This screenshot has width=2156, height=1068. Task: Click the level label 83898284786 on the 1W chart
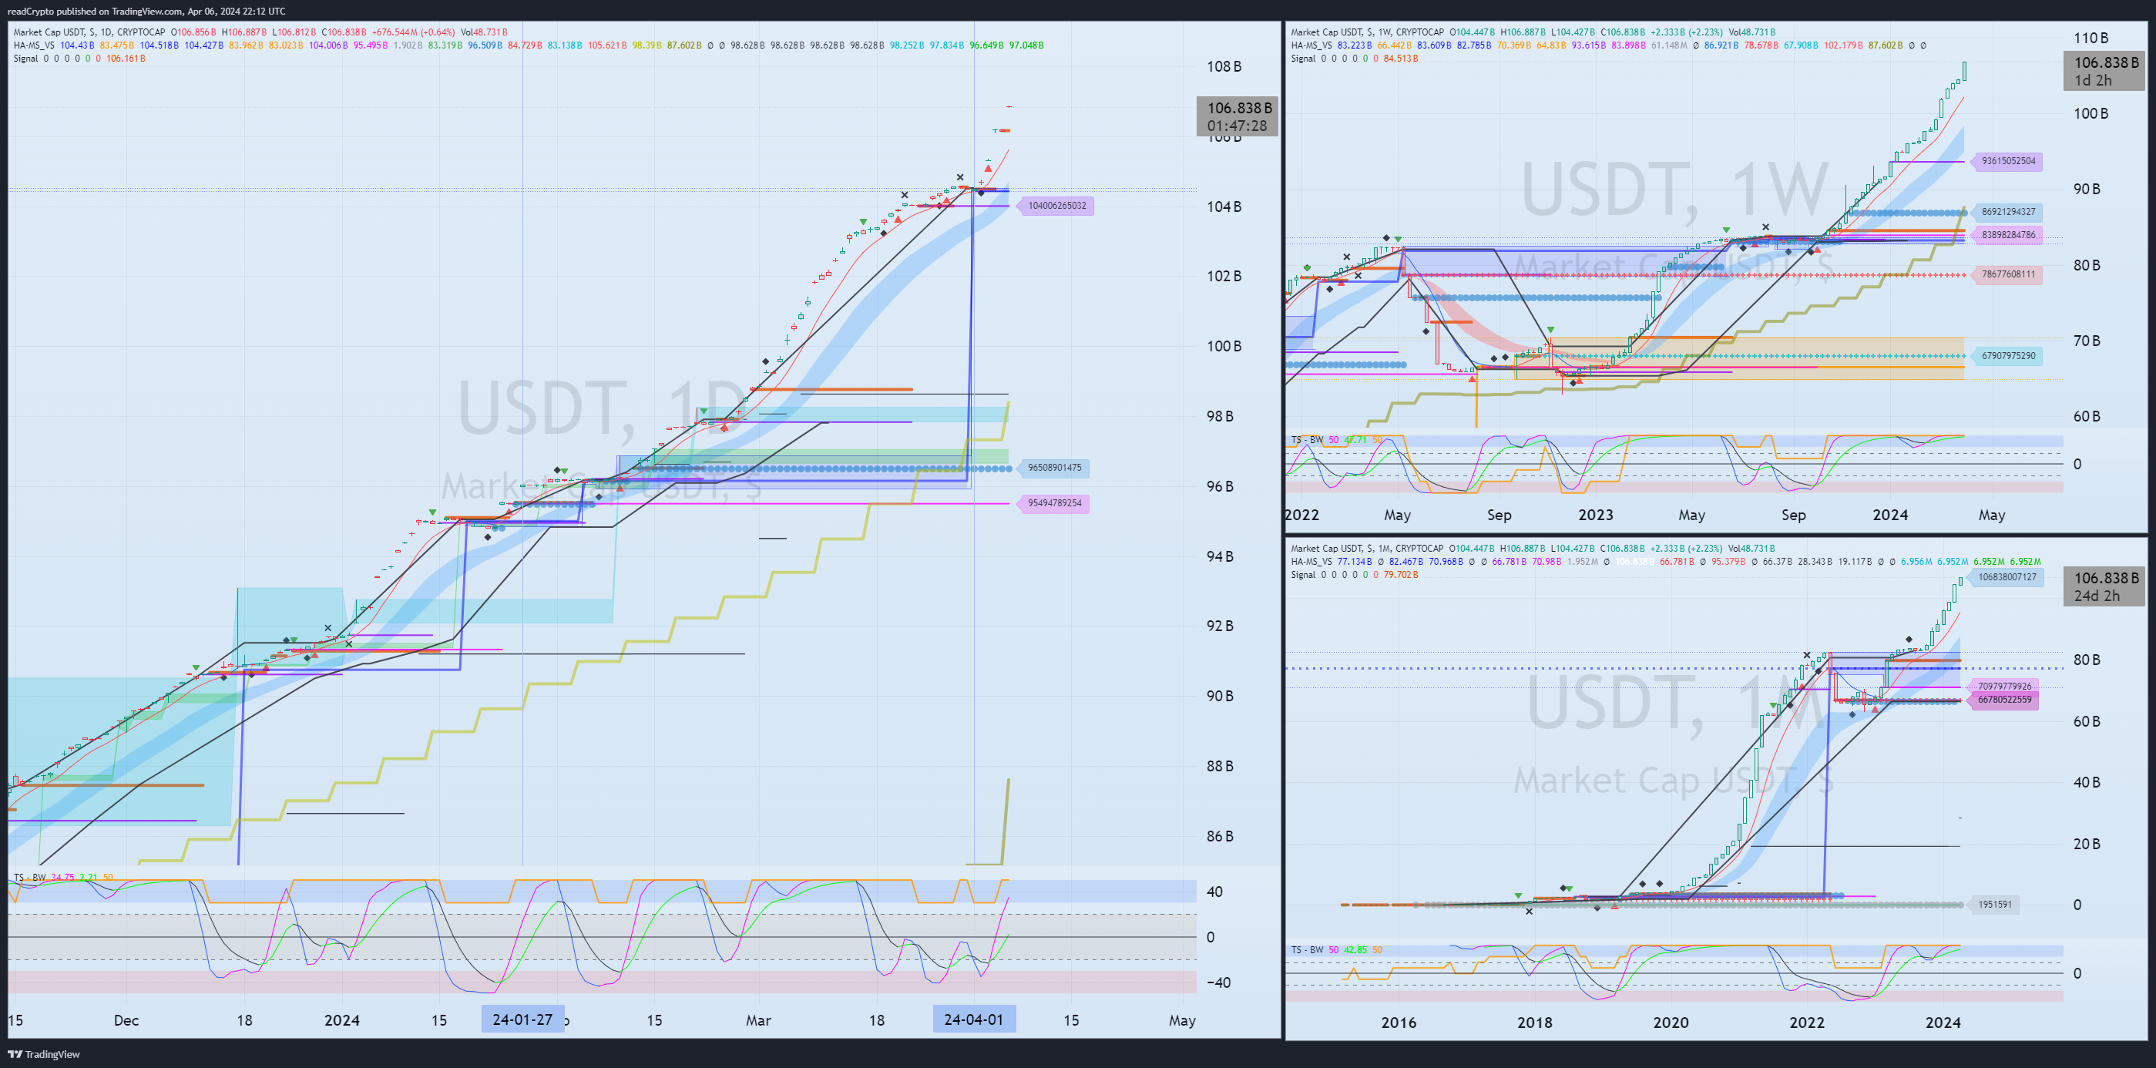pyautogui.click(x=2007, y=235)
